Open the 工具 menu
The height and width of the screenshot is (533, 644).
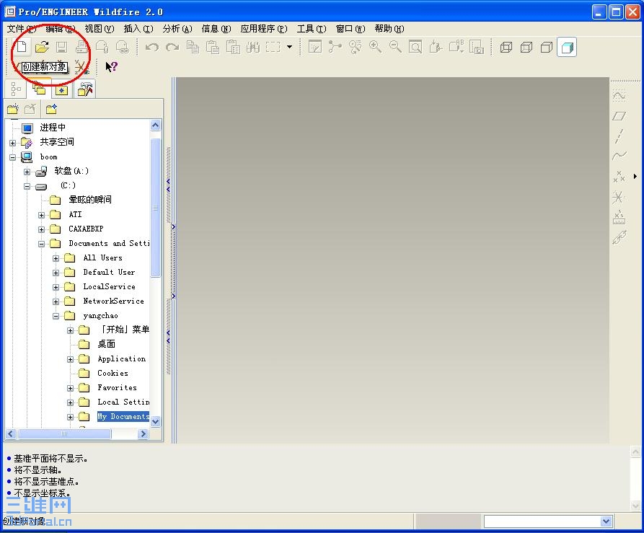tap(312, 29)
